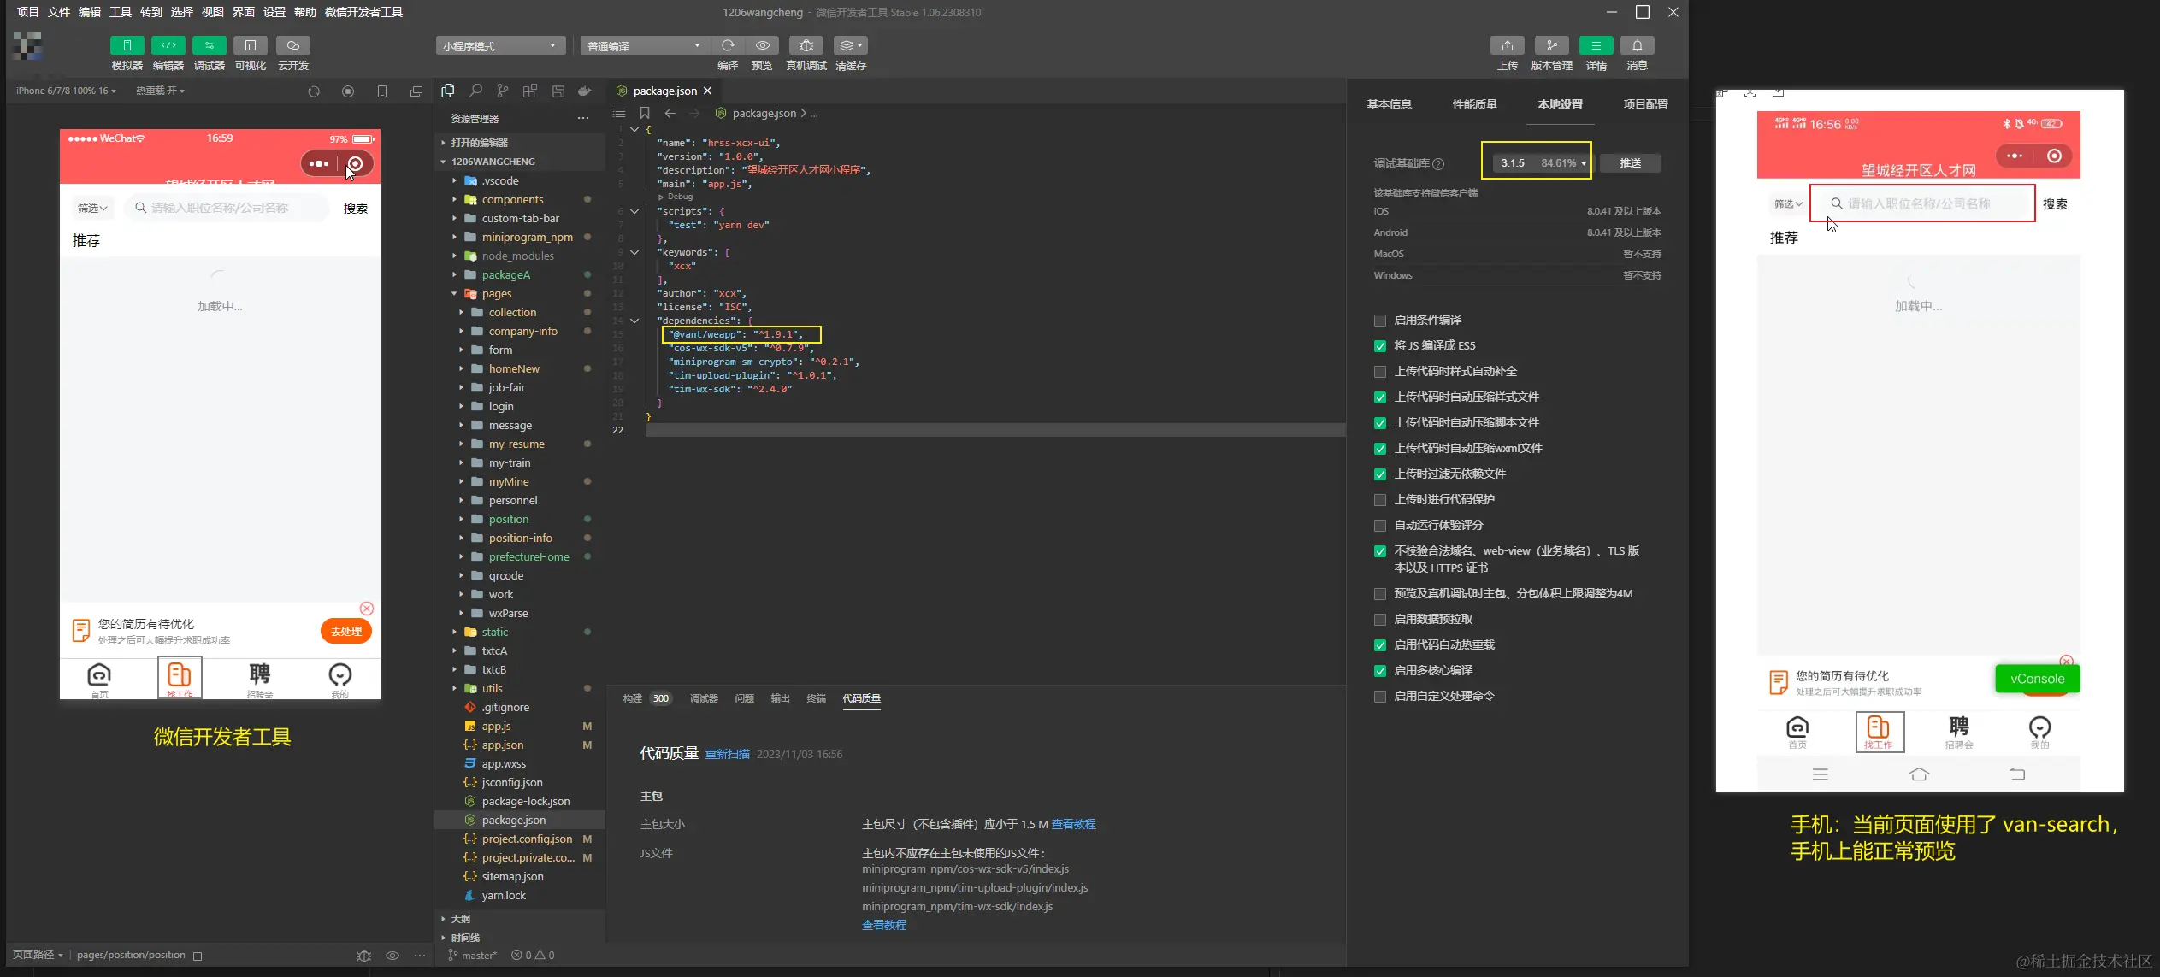Open source control icon in sidebar
2160x977 pixels.
click(x=502, y=91)
